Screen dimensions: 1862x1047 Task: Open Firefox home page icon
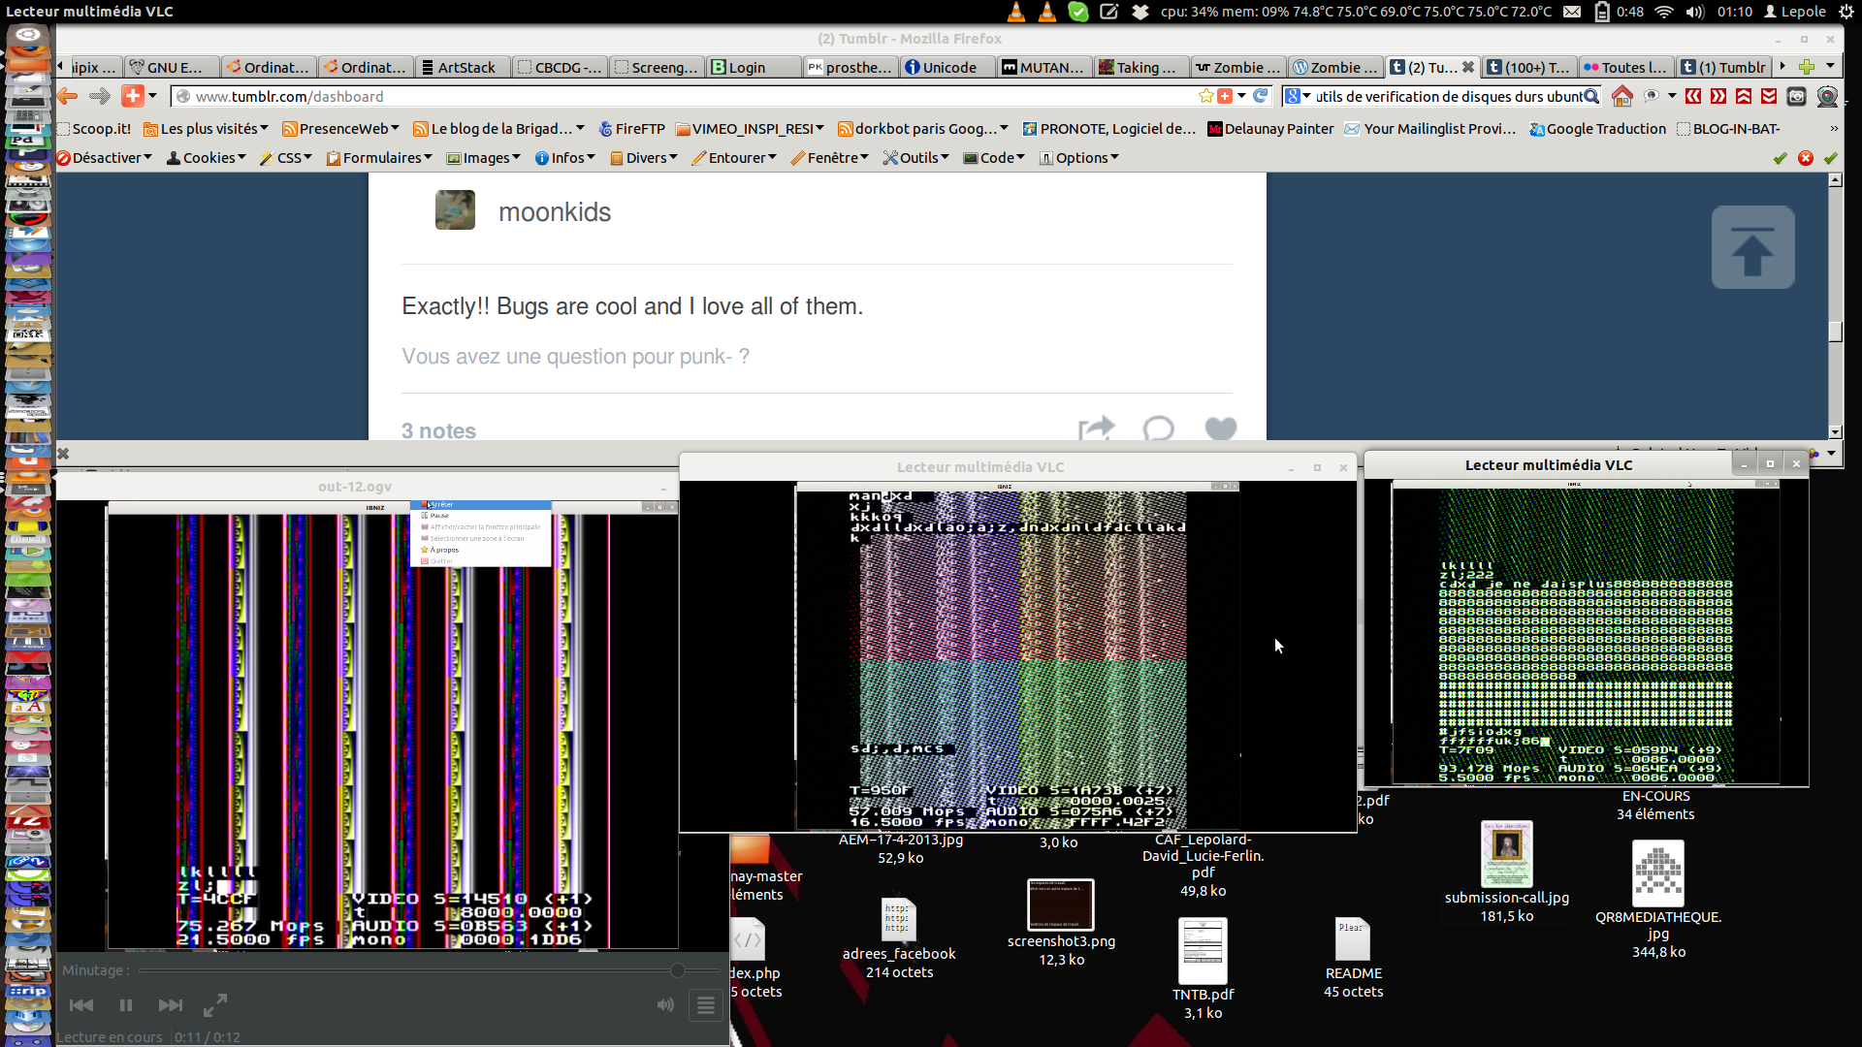pyautogui.click(x=1621, y=96)
